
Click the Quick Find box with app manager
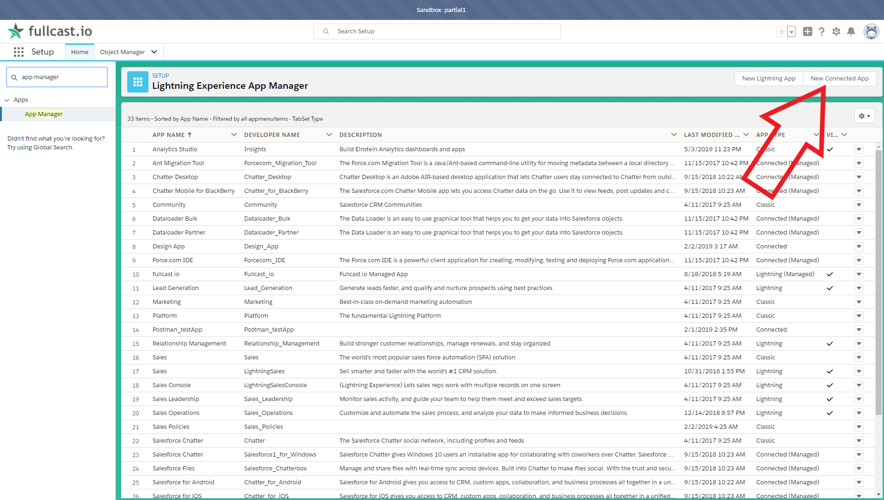57,77
